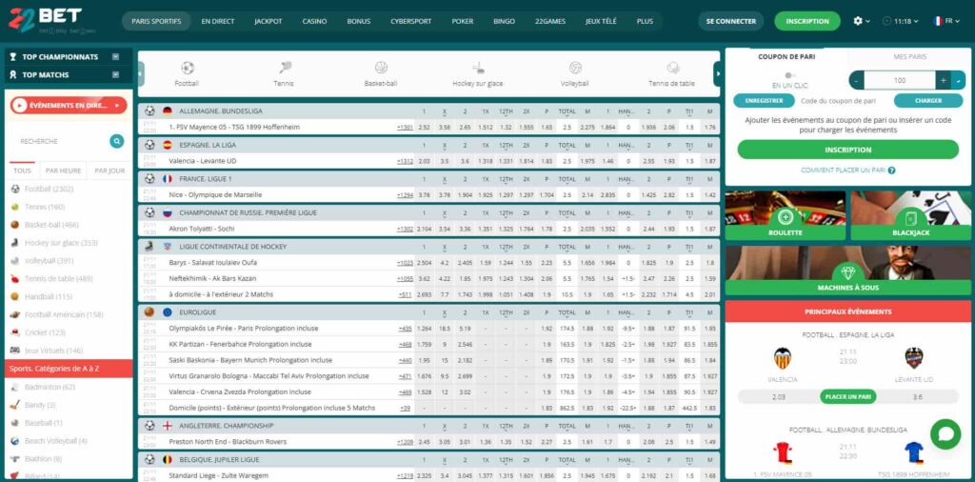Increase stake with the plus button
975x482 pixels.
tap(944, 80)
